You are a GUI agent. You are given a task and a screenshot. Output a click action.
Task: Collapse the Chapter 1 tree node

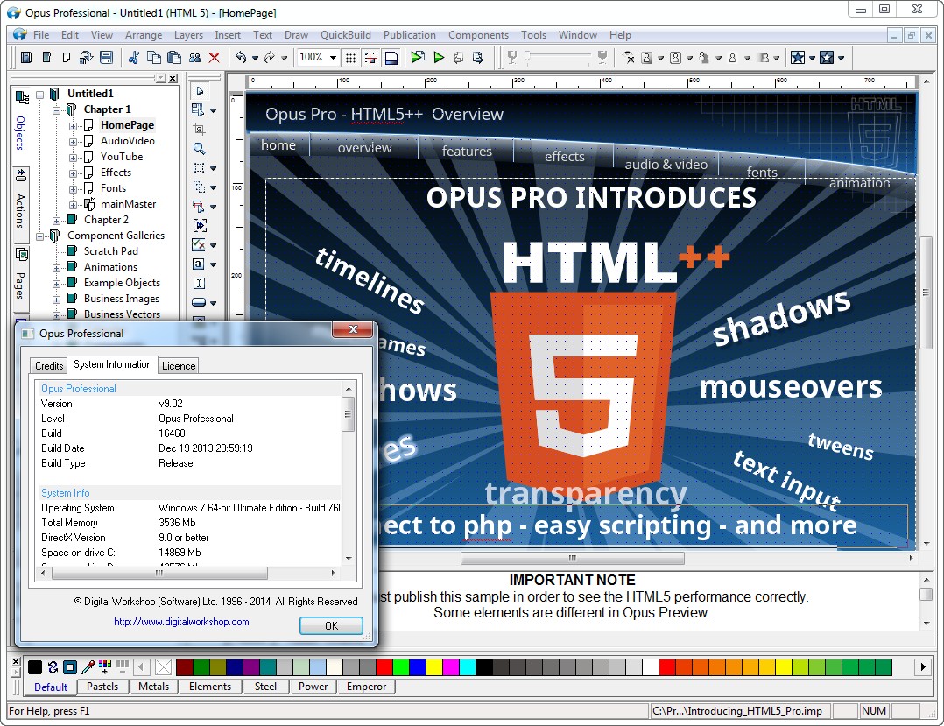click(57, 109)
